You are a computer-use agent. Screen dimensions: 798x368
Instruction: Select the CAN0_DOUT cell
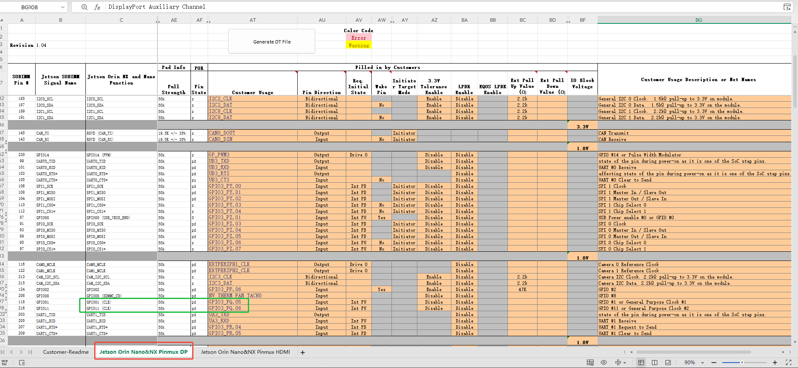click(x=252, y=133)
